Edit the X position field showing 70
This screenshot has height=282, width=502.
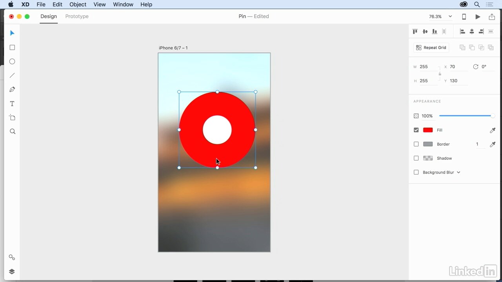(458, 67)
